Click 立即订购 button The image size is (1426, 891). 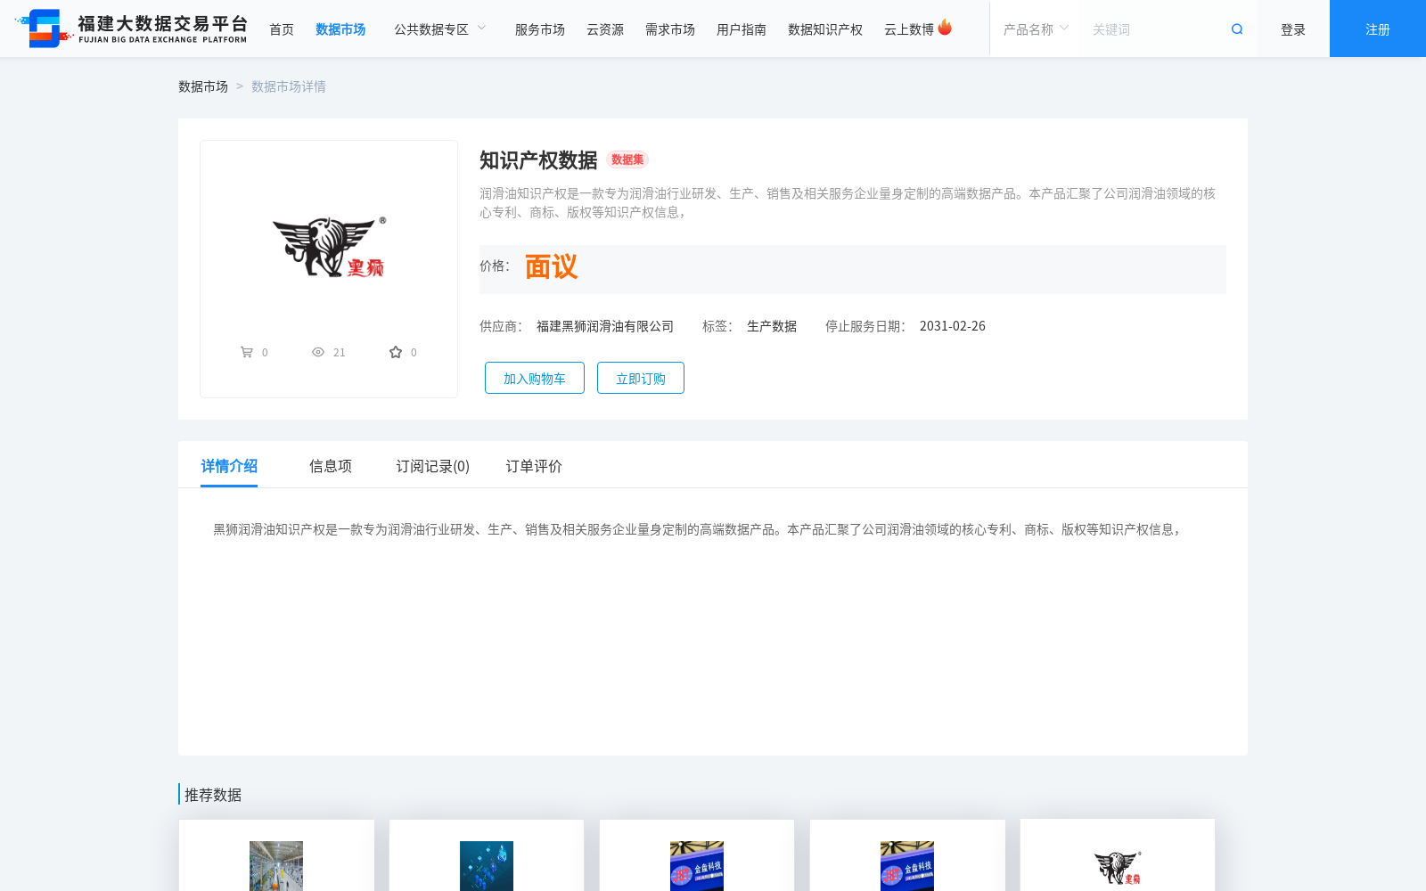[641, 378]
